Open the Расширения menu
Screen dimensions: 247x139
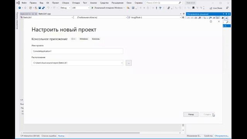[x=117, y=3]
